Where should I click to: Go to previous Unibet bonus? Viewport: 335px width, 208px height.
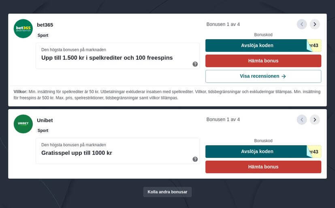tap(302, 120)
